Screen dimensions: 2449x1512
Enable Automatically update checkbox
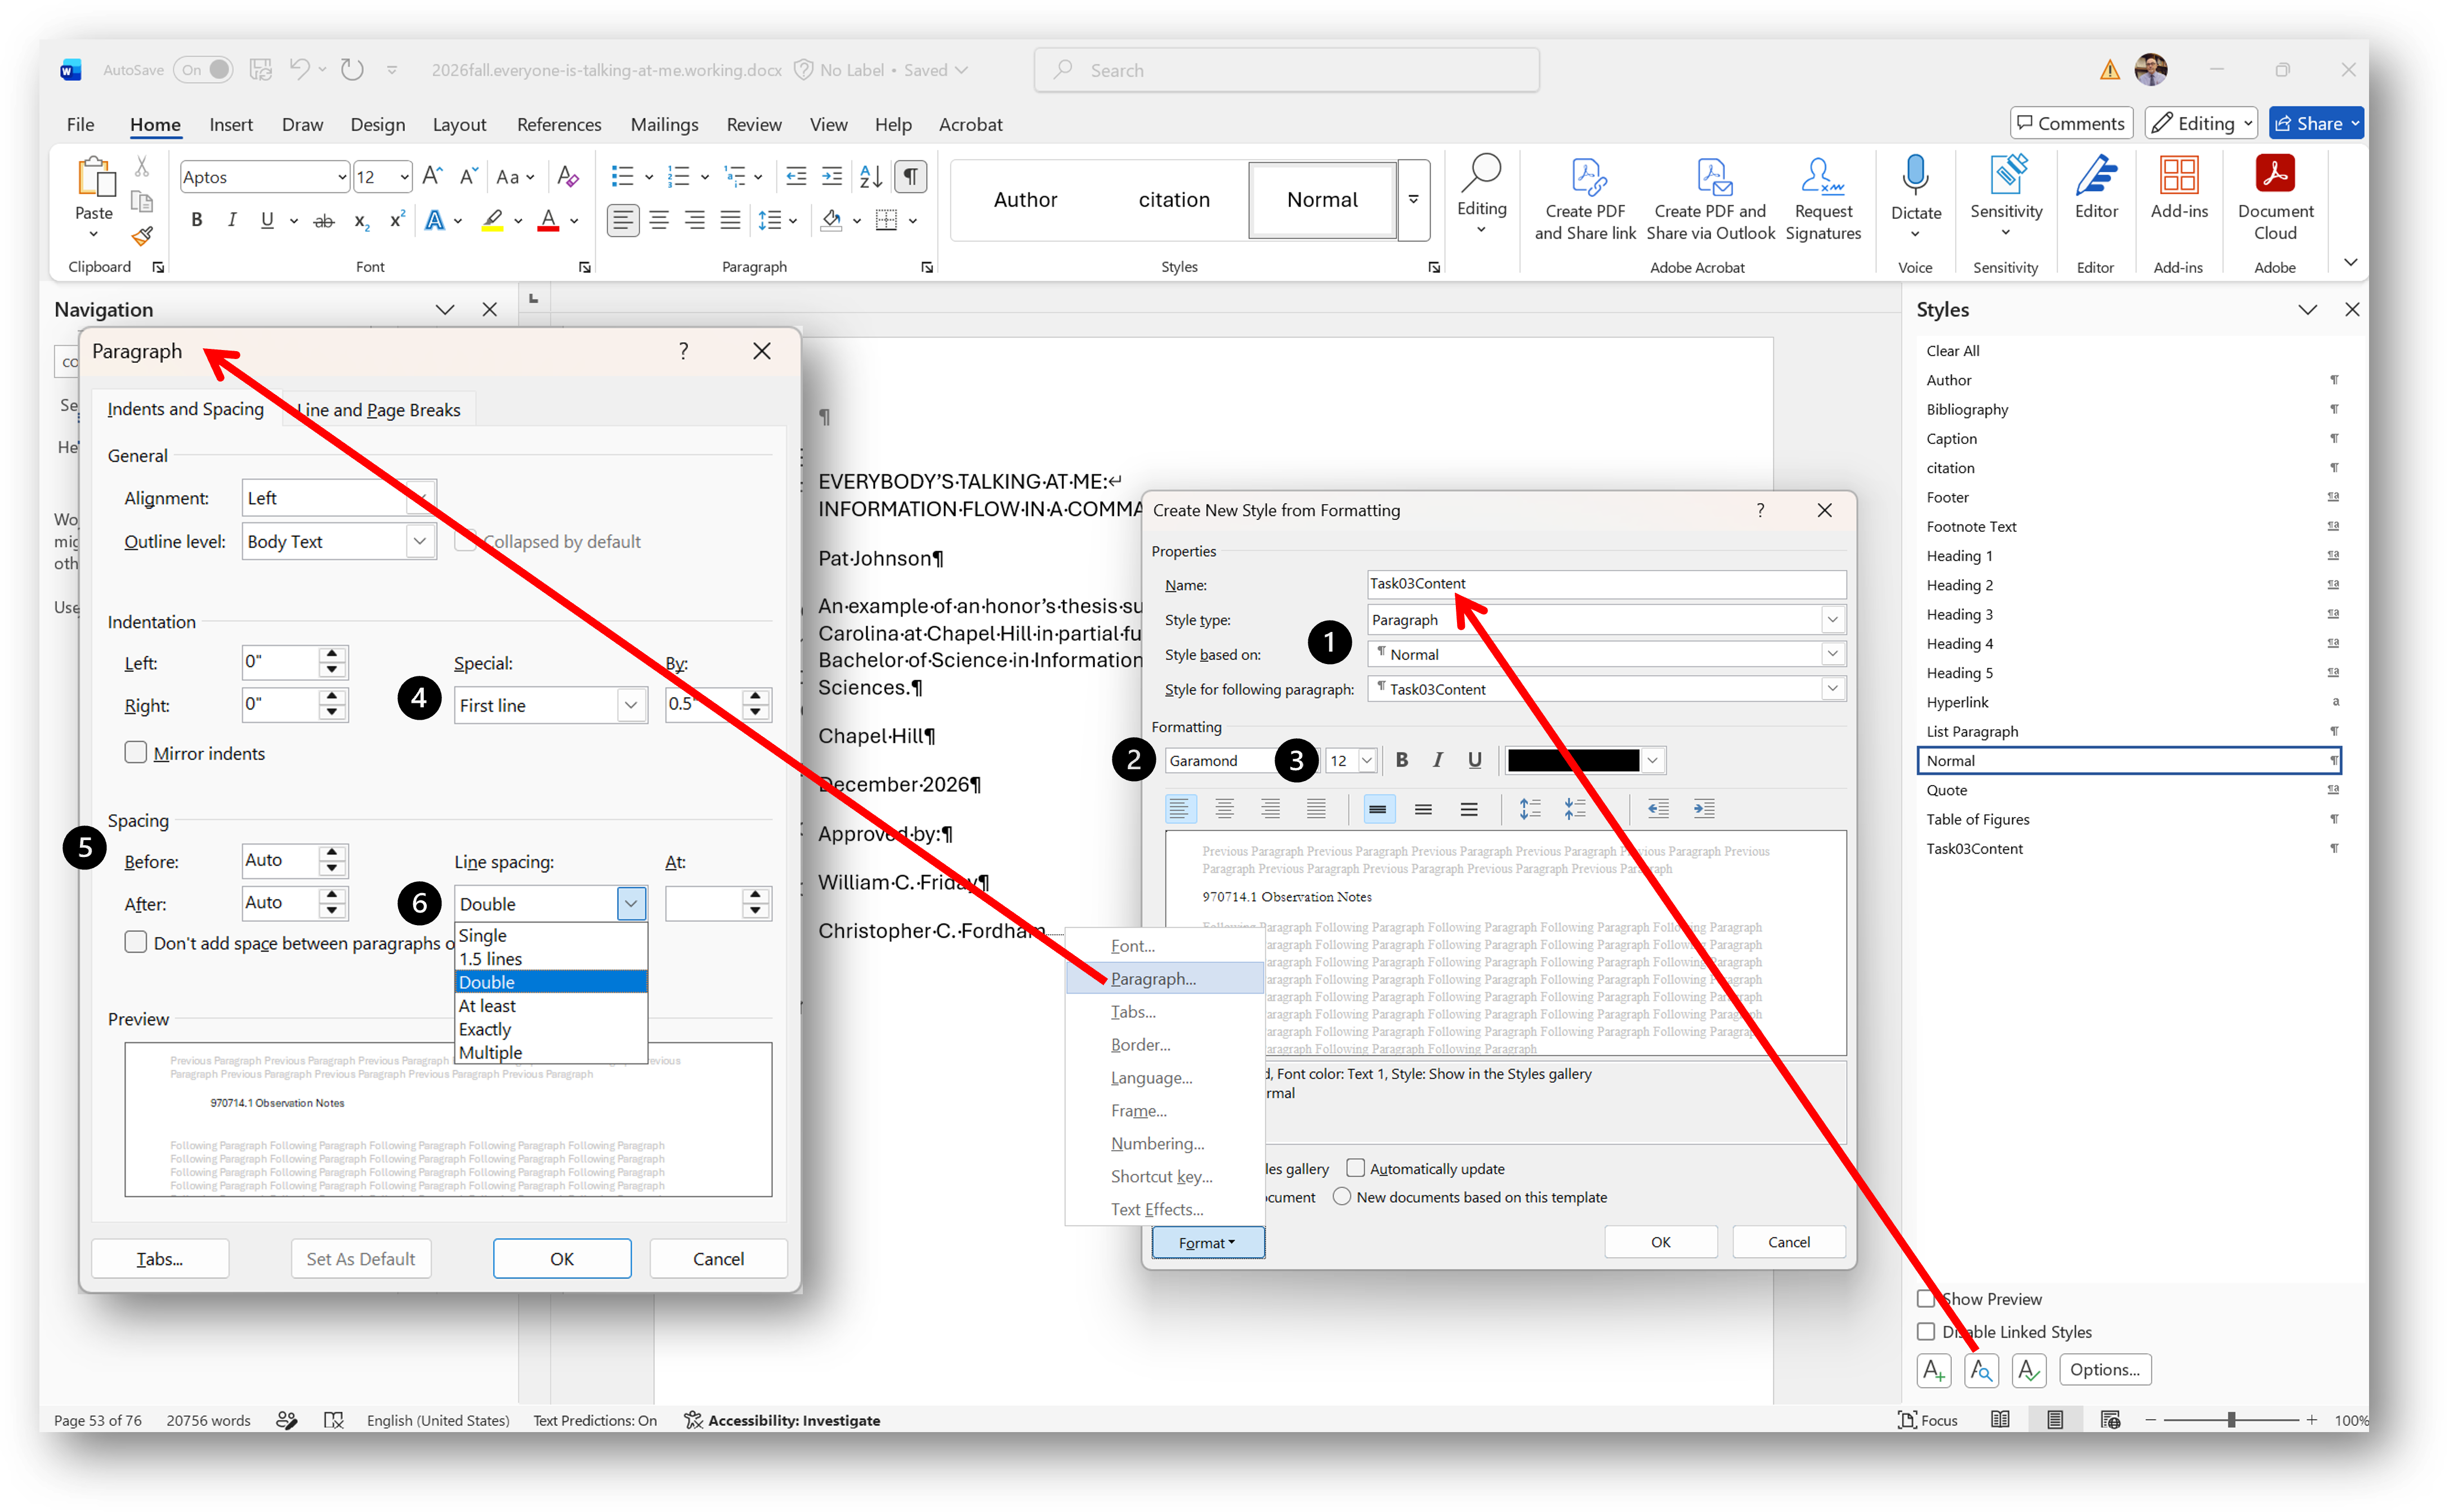coord(1356,1168)
